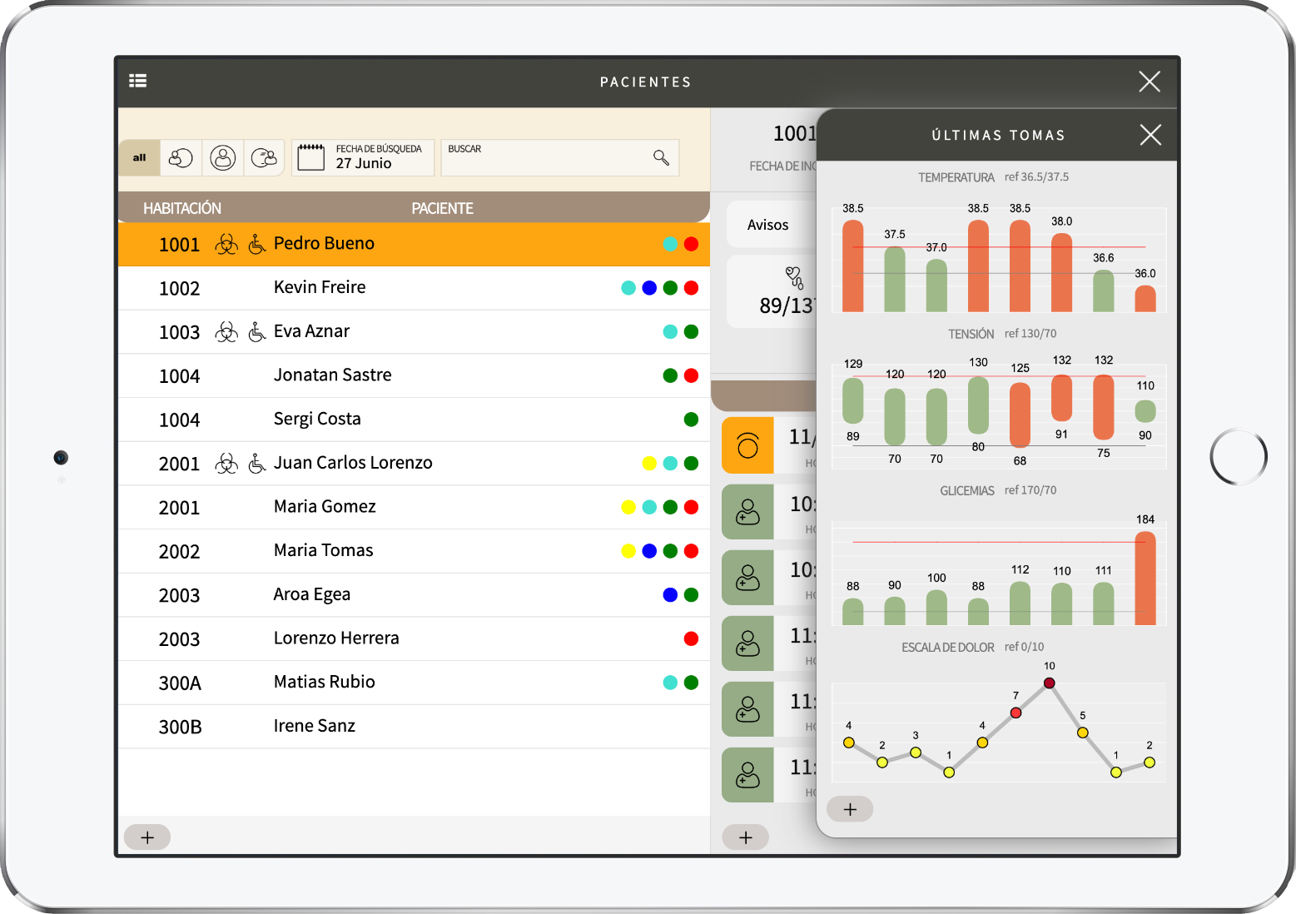Viewport: 1296px width, 914px height.
Task: Select patient Kevin Freire in room 1002
Action: click(320, 288)
